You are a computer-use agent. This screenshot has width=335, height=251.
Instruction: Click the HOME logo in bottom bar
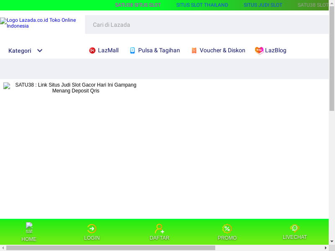[29, 228]
